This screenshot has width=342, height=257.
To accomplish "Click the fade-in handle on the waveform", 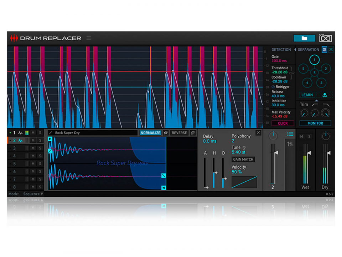I will point(50,151).
